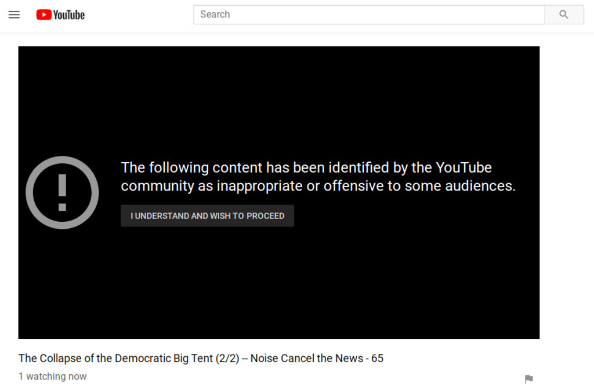Click the 'Noise Cancel the News - 65' title segment
The image size is (594, 384).
pos(317,358)
